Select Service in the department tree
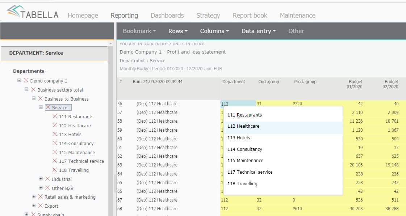Image resolution: width=406 pixels, height=216 pixels. (59, 107)
